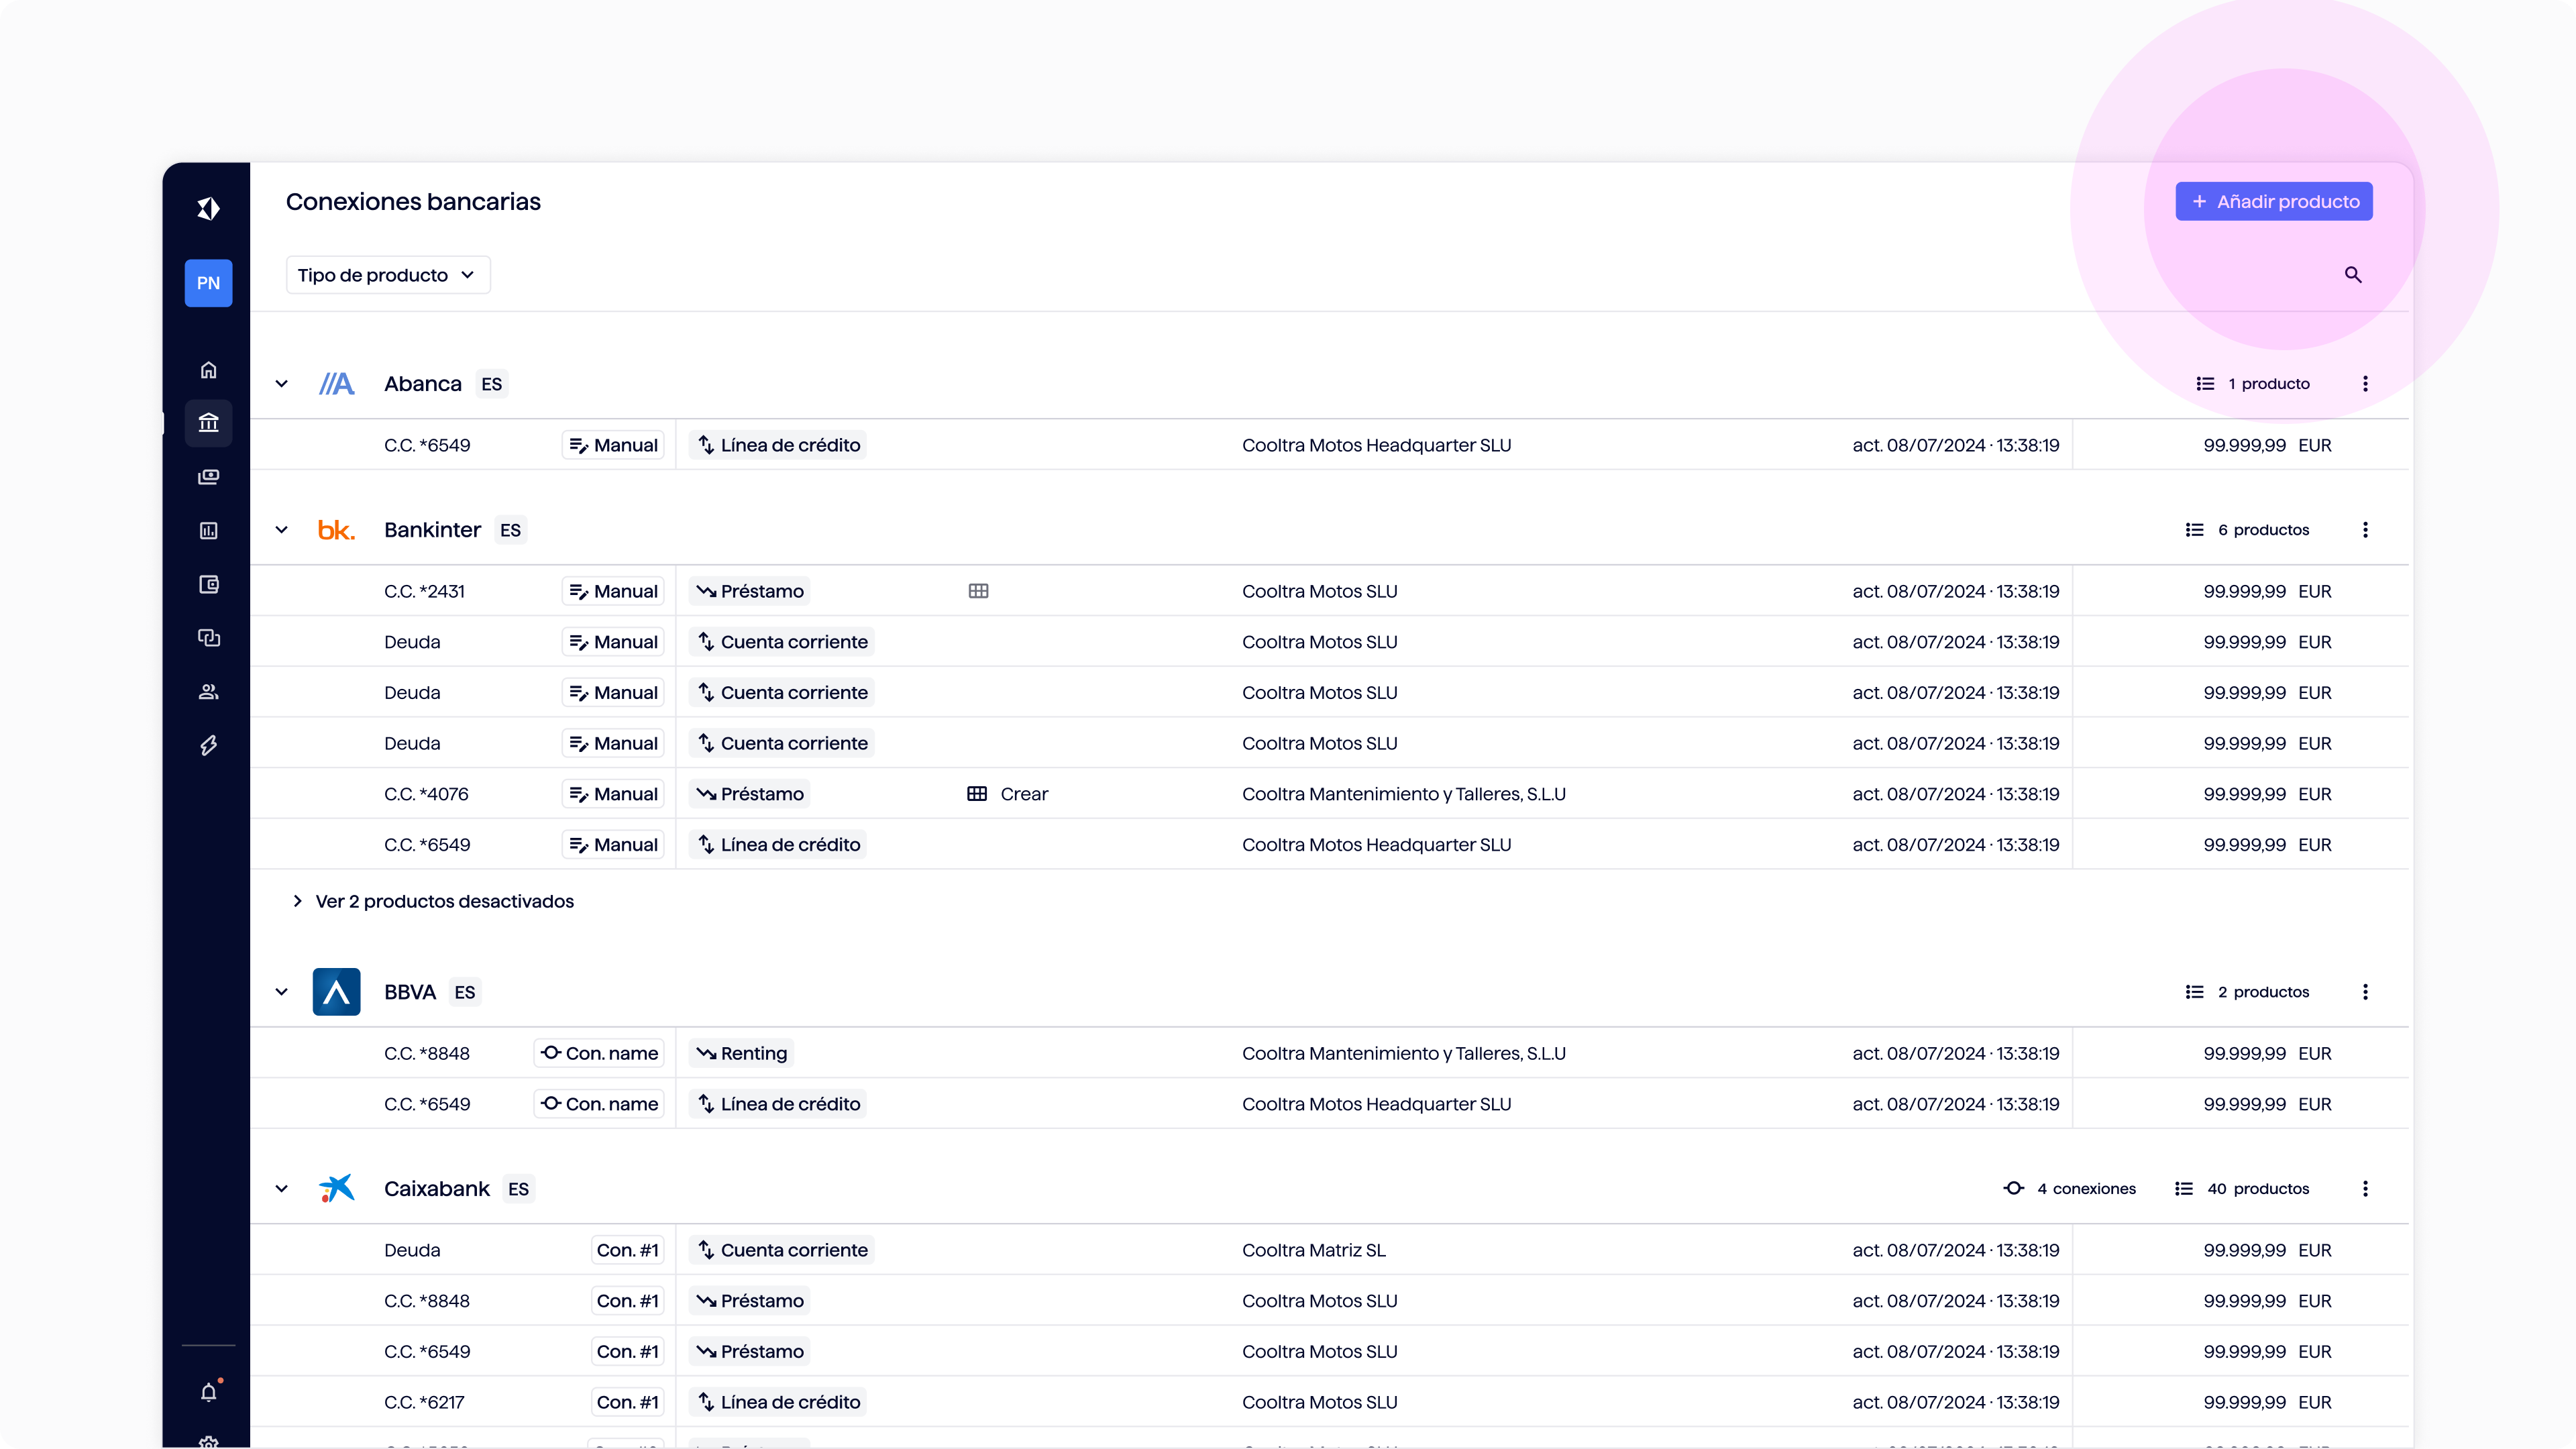Open three-dot menu for Caixabank

click(2365, 1189)
